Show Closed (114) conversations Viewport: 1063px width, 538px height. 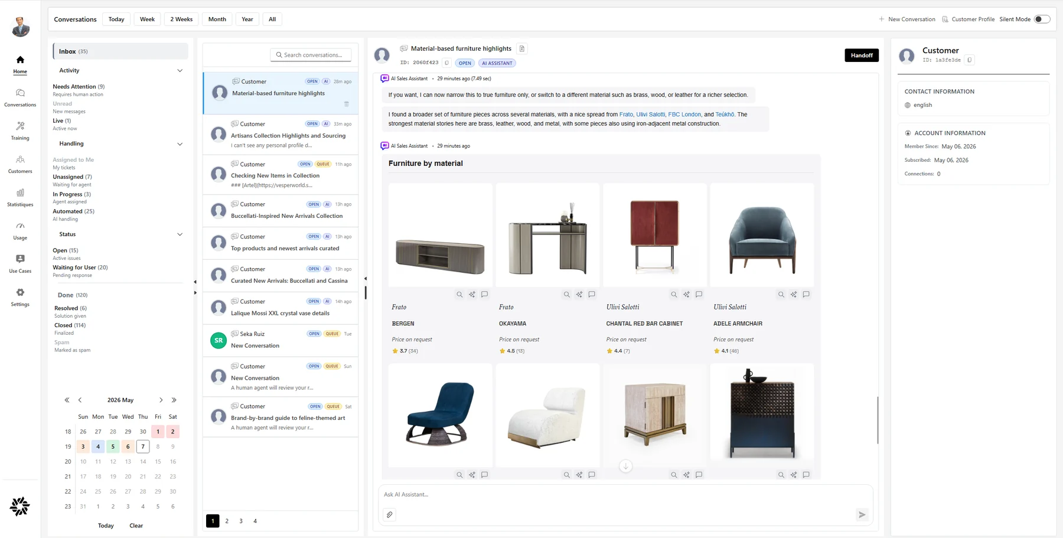[x=70, y=325]
